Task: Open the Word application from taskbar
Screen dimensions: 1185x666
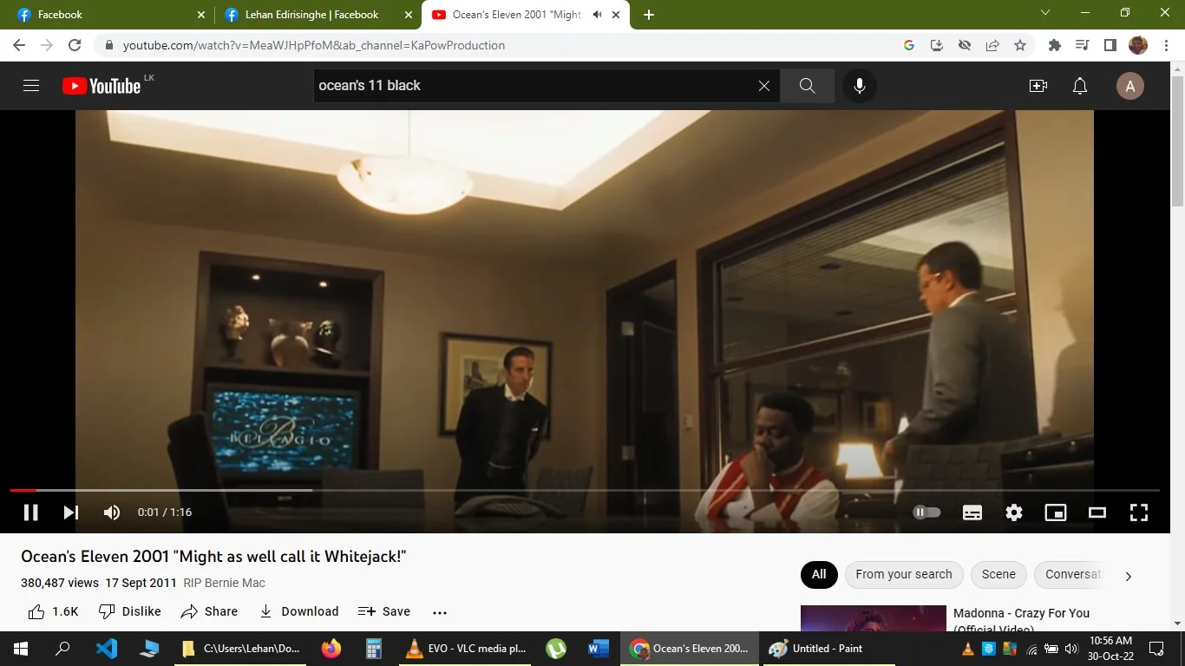Action: click(599, 649)
